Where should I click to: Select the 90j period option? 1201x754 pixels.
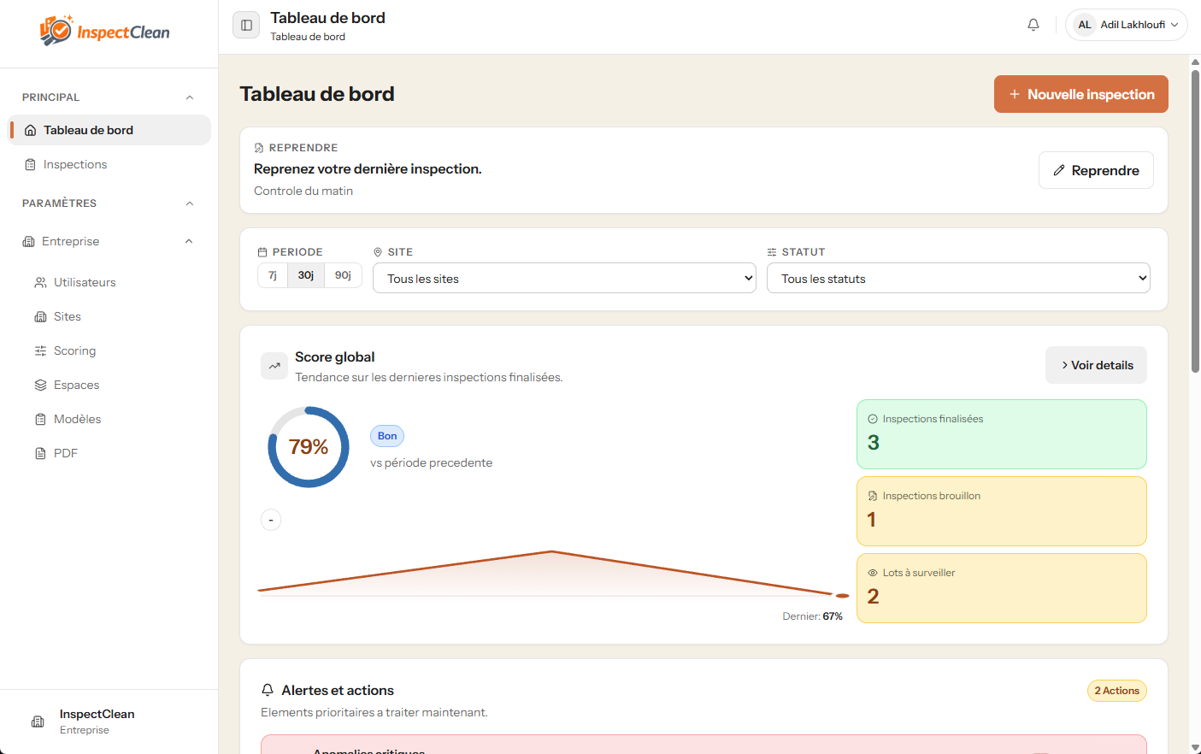pyautogui.click(x=343, y=275)
